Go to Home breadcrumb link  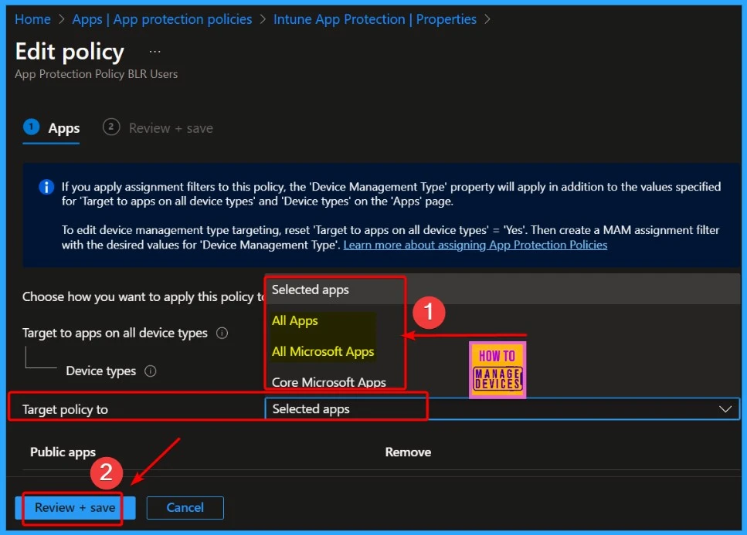click(x=32, y=19)
